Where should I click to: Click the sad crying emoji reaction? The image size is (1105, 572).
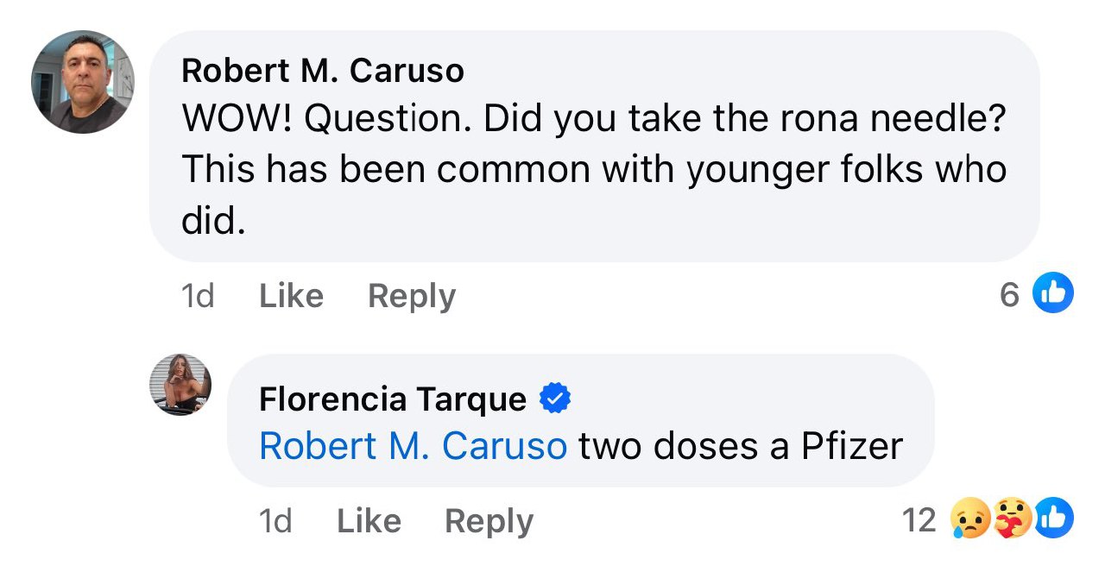(x=969, y=520)
